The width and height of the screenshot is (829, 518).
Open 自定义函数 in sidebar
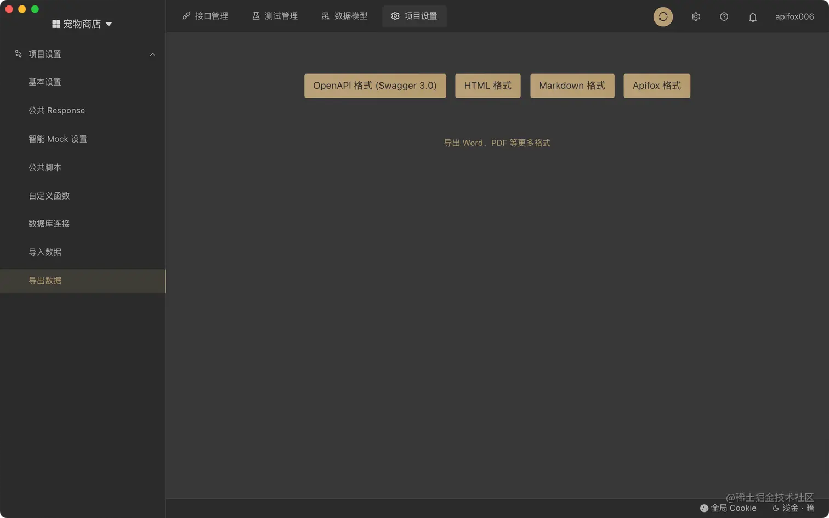(82, 196)
